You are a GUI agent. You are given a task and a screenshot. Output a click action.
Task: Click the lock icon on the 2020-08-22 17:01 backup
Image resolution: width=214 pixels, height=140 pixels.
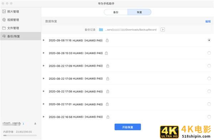(x=107, y=104)
